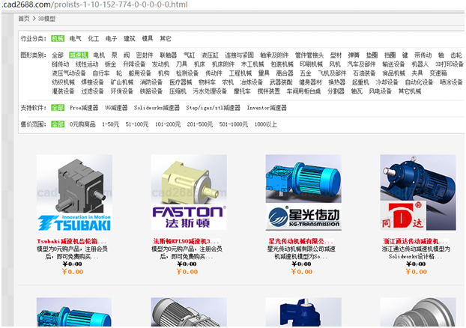Filter by 全部 in the 图形类别 row
This screenshot has width=466, height=328.
tap(58, 55)
